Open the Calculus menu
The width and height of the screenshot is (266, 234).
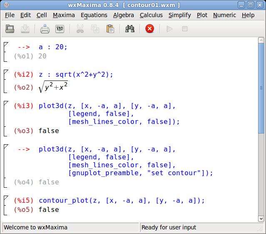(x=151, y=15)
